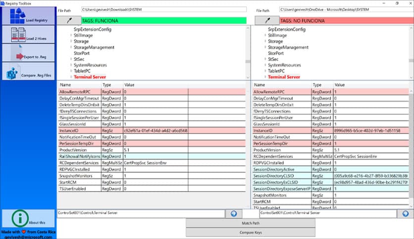The width and height of the screenshot is (414, 239).
Task: Select StorPort in the left tree
Action: tap(82, 53)
